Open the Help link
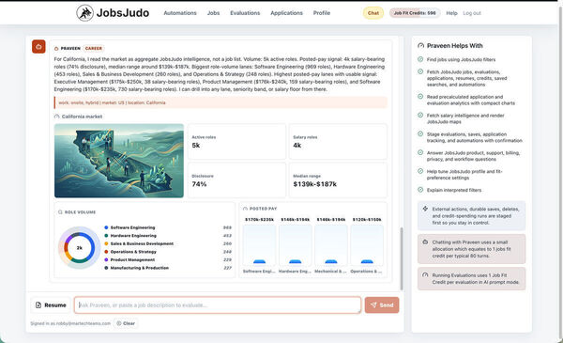 point(451,13)
